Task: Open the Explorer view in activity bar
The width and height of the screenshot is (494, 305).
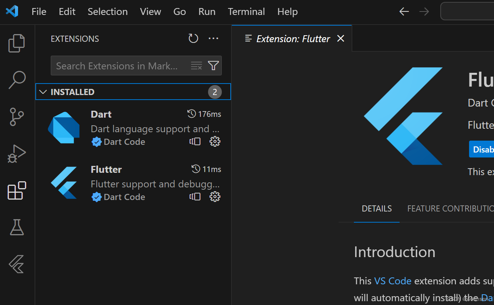Action: pyautogui.click(x=17, y=43)
